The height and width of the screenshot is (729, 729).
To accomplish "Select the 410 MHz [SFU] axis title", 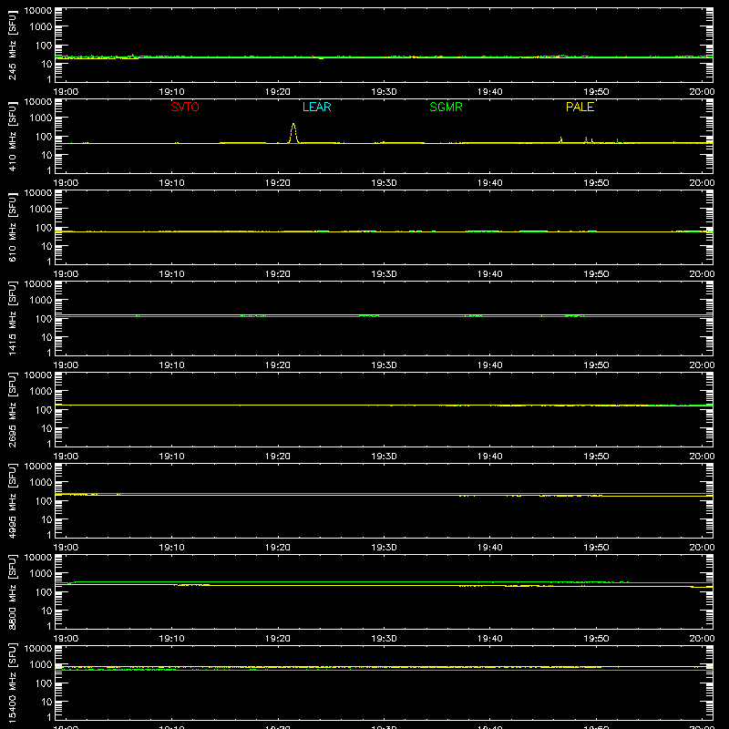I will pos(13,136).
